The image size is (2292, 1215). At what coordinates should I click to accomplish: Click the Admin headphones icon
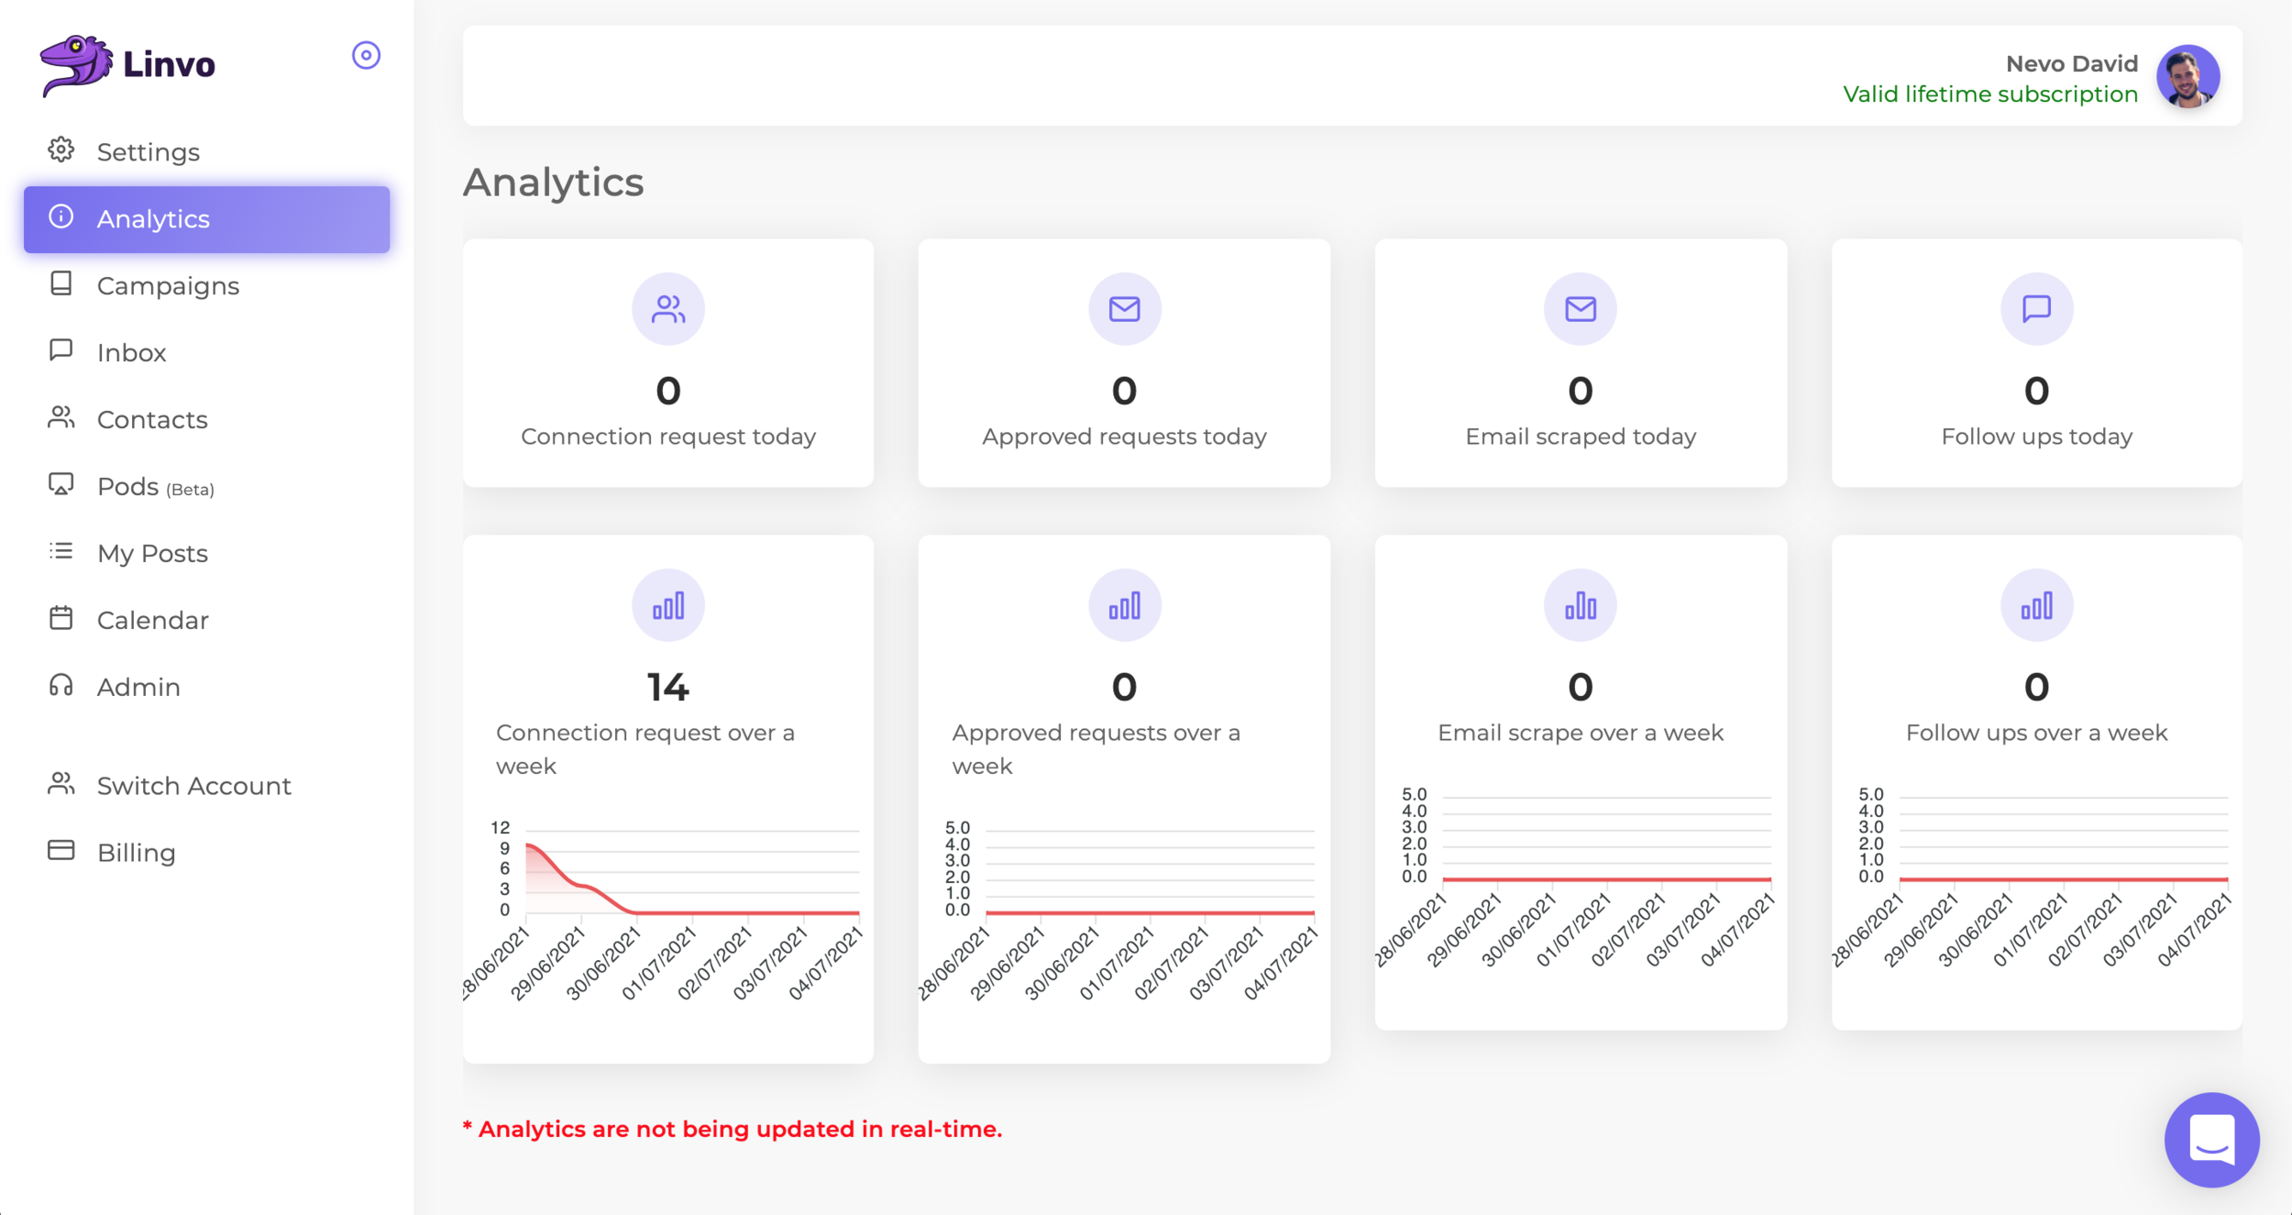tap(61, 686)
